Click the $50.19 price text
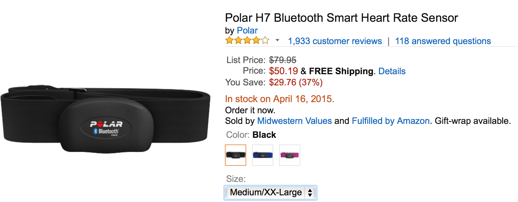This screenshot has width=518, height=202. click(284, 71)
